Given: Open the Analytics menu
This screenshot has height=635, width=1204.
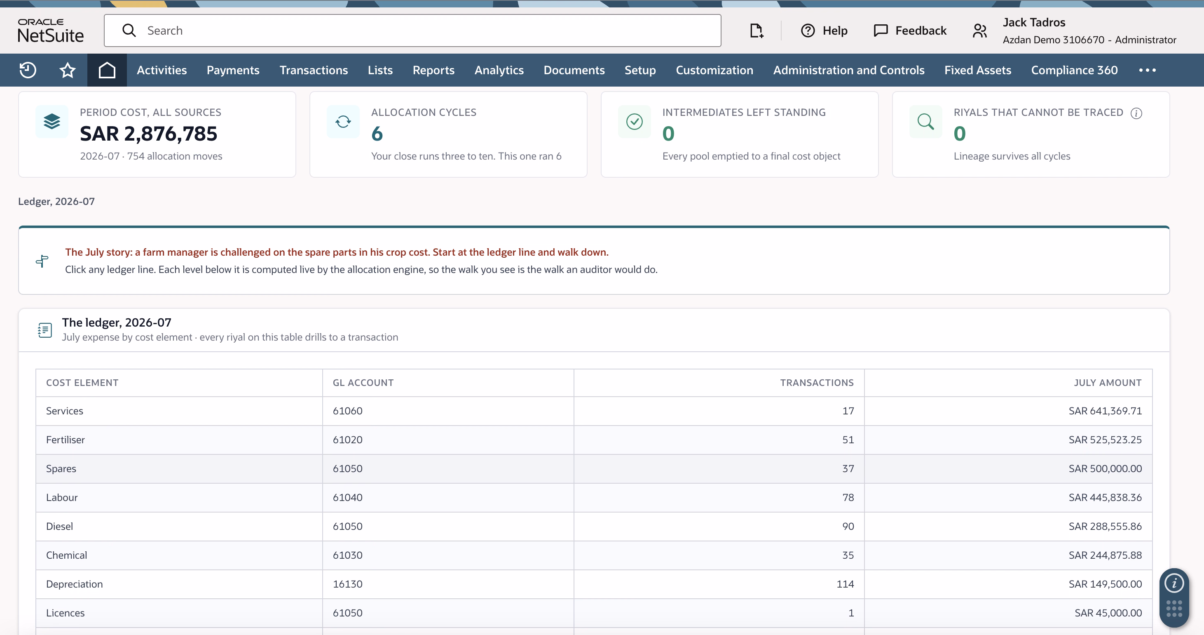Looking at the screenshot, I should 499,70.
